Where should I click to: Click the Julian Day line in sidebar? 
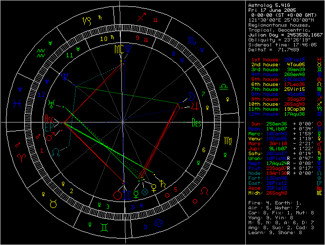coord(285,35)
